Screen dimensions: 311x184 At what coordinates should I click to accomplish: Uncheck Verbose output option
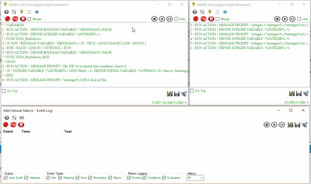click(x=26, y=178)
